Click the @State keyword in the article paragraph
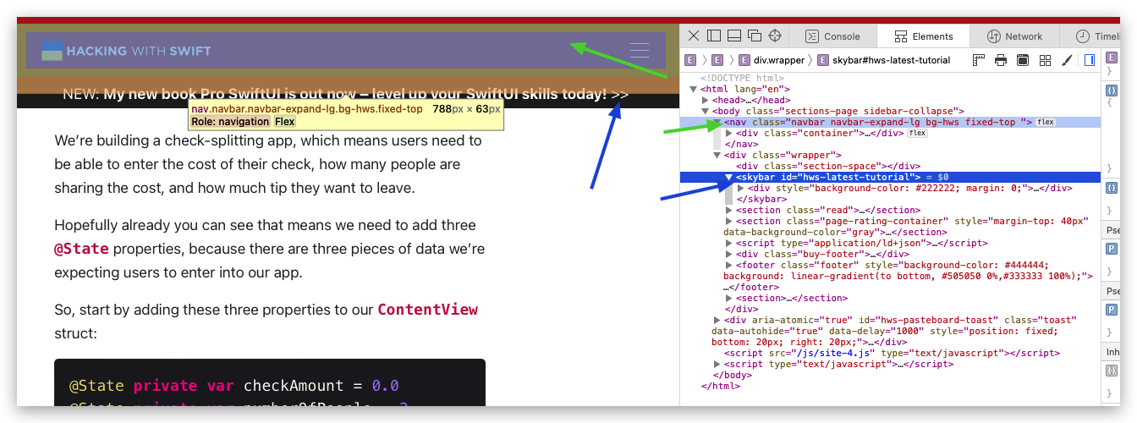The width and height of the screenshot is (1137, 423). coord(81,249)
